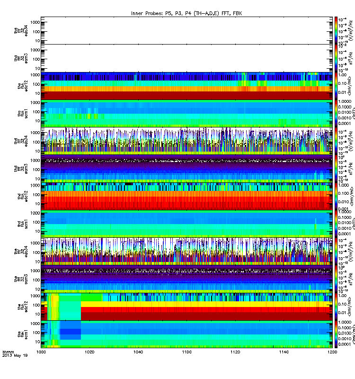
Task: Click the '2013 May 19' date label
Action: (x=15, y=356)
